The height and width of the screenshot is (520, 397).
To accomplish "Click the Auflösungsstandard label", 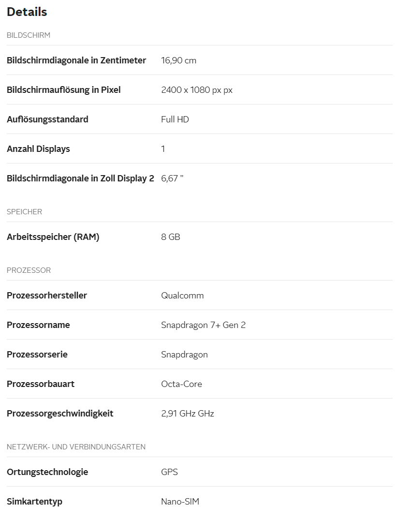I will pos(47,119).
